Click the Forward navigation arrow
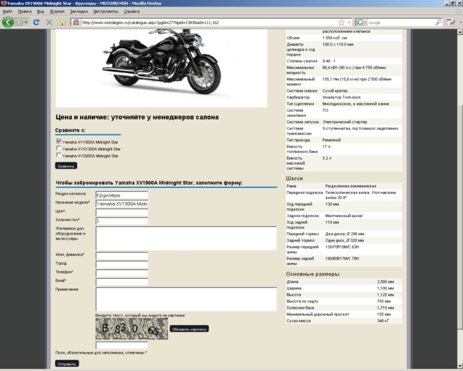The width and height of the screenshot is (463, 371). tap(19, 22)
